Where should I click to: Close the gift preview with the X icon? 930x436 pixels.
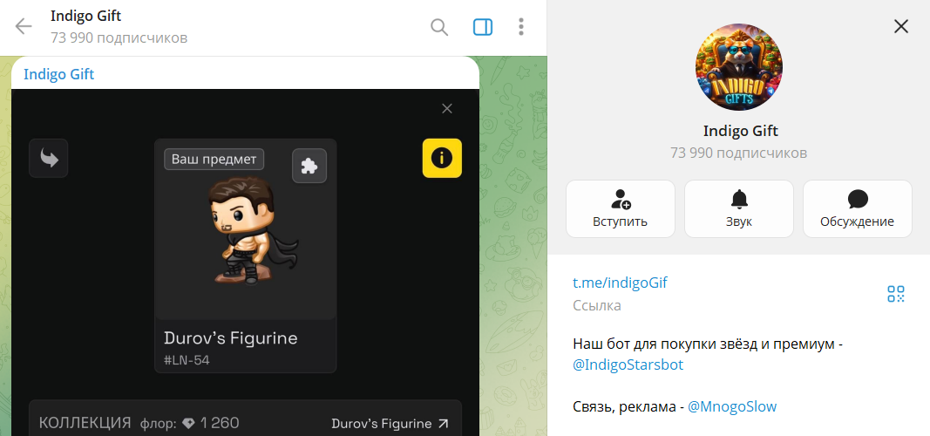(447, 108)
